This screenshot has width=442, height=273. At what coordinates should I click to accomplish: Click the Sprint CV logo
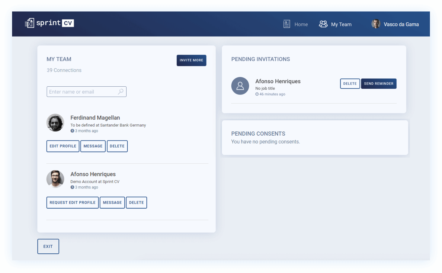49,23
